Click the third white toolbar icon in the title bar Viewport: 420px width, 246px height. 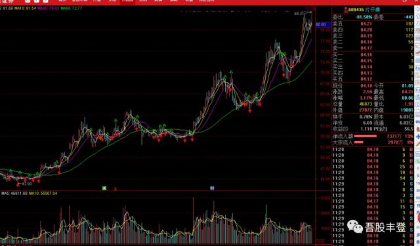[46, 1]
